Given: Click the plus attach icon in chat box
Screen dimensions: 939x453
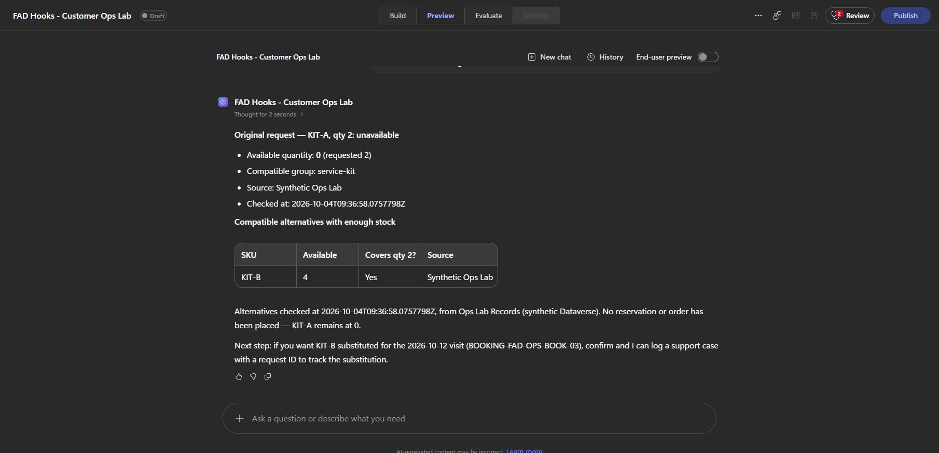Looking at the screenshot, I should [x=240, y=418].
